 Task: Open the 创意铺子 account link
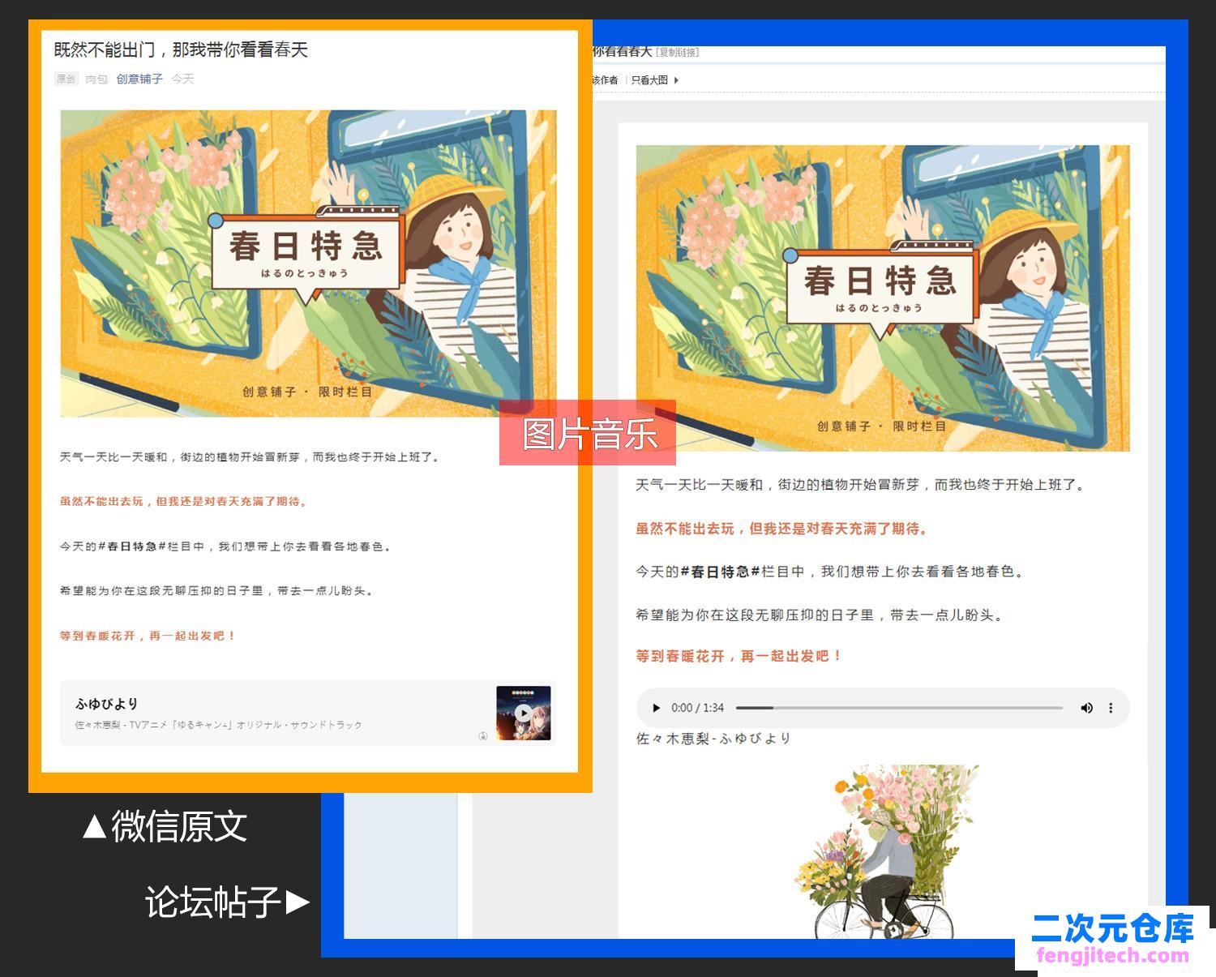coord(139,79)
